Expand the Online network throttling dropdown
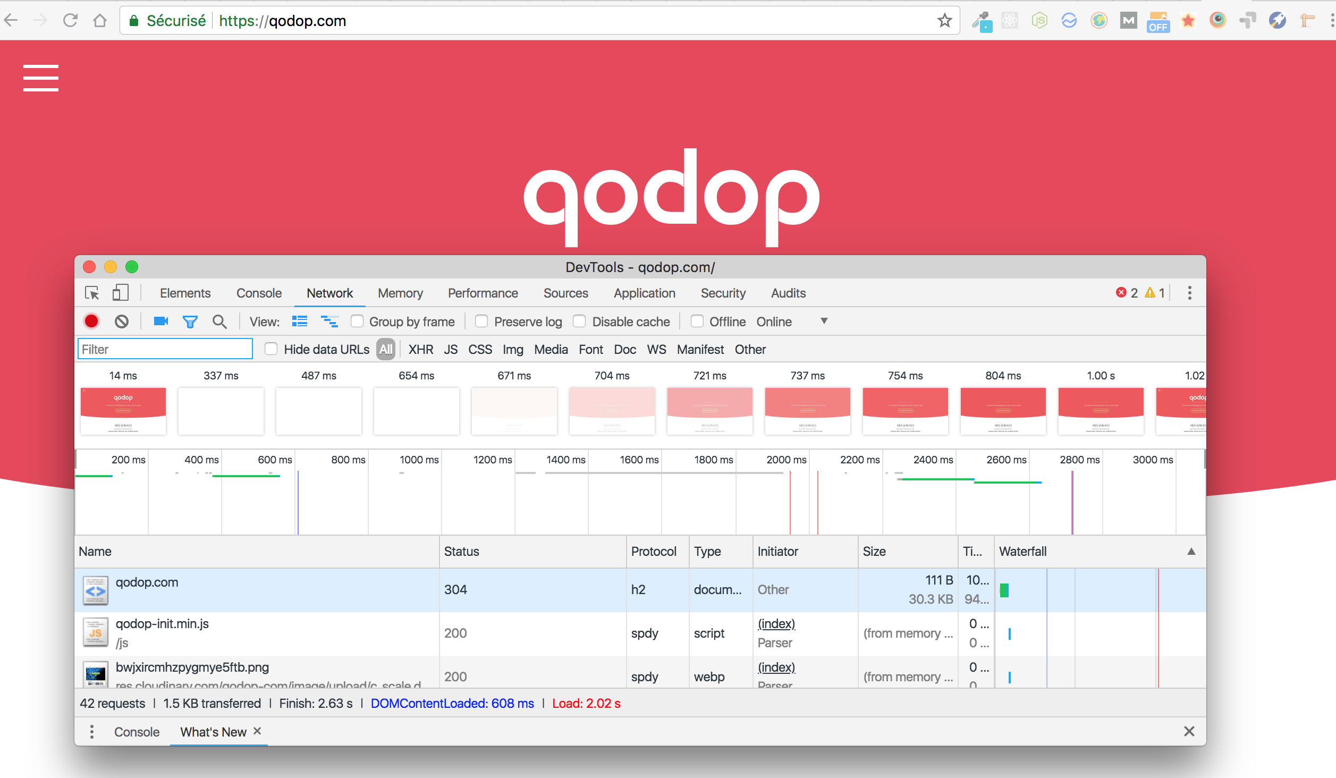The image size is (1336, 778). click(821, 322)
